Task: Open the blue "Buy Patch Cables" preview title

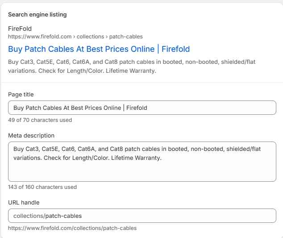Action: (99, 49)
